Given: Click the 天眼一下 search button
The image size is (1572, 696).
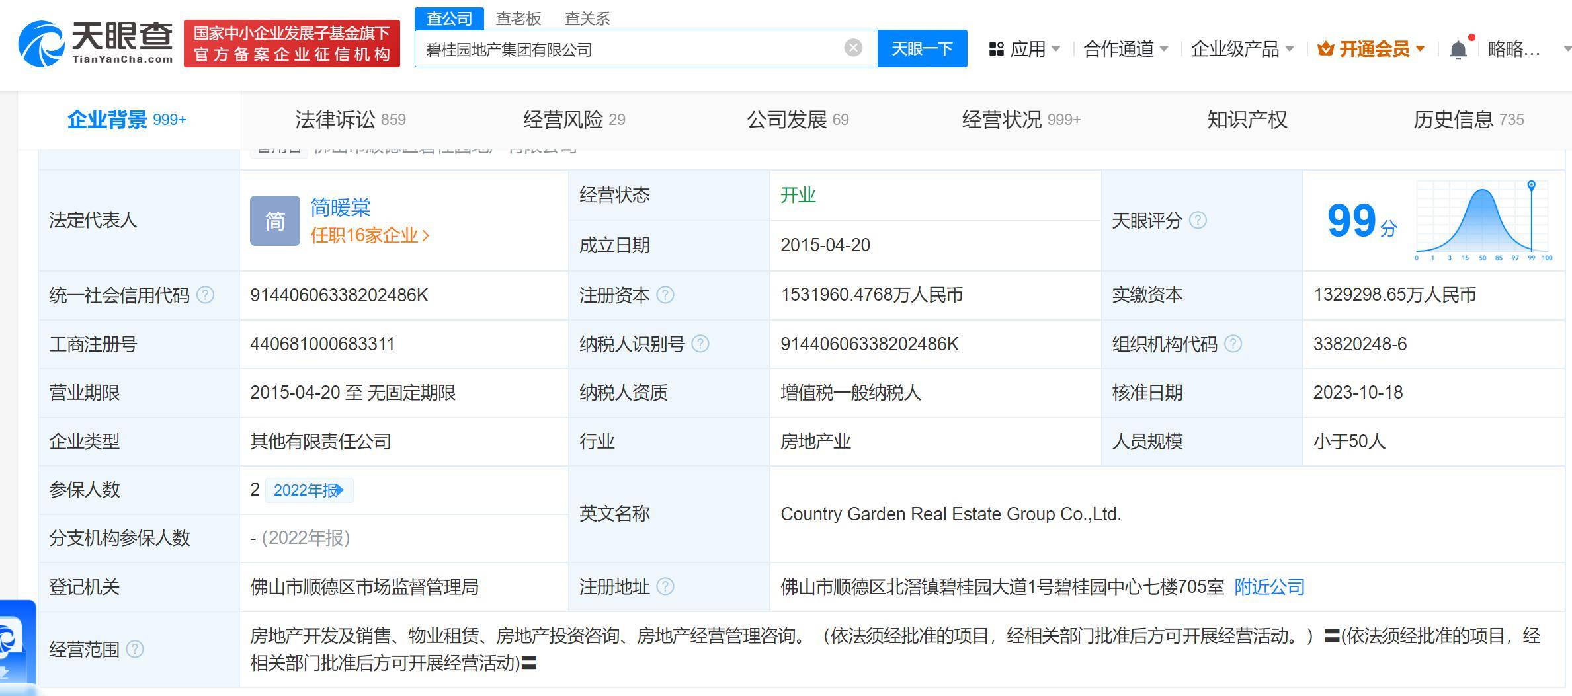Looking at the screenshot, I should click(x=922, y=48).
